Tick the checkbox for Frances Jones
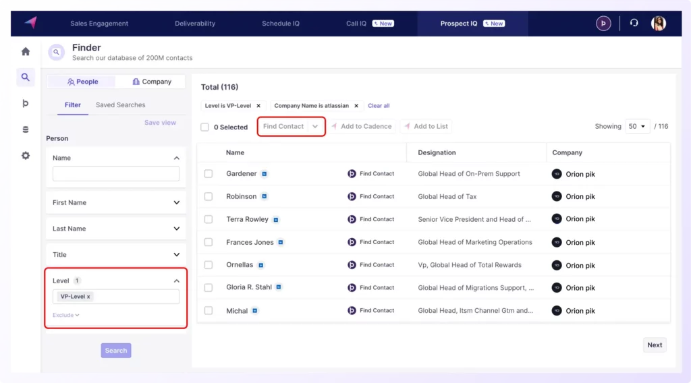 (x=209, y=242)
